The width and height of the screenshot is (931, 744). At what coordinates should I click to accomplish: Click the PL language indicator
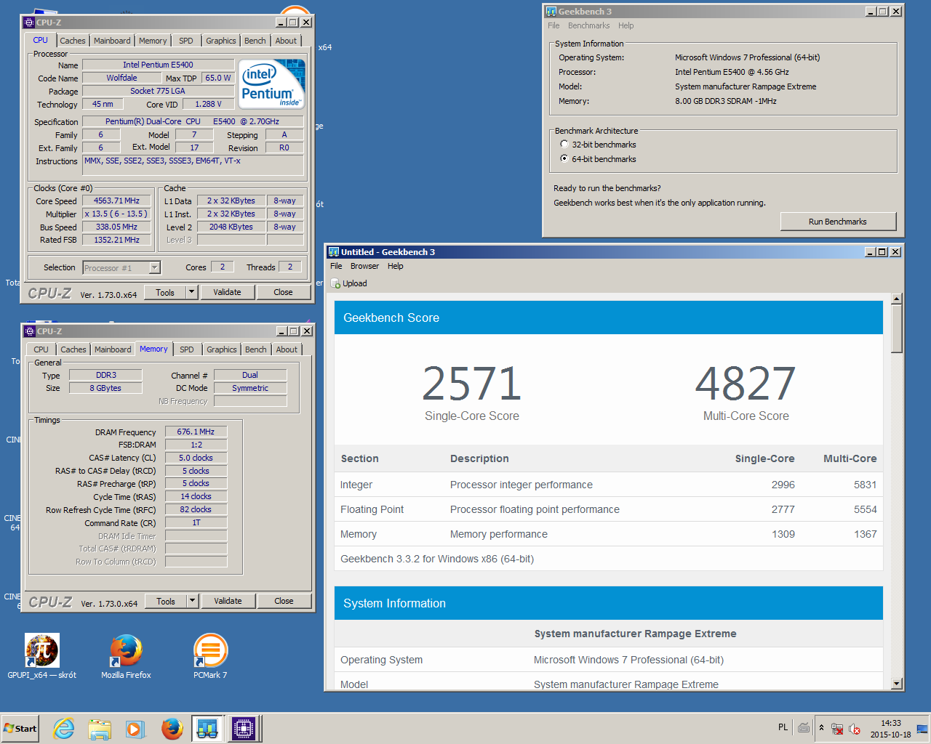[x=783, y=727]
